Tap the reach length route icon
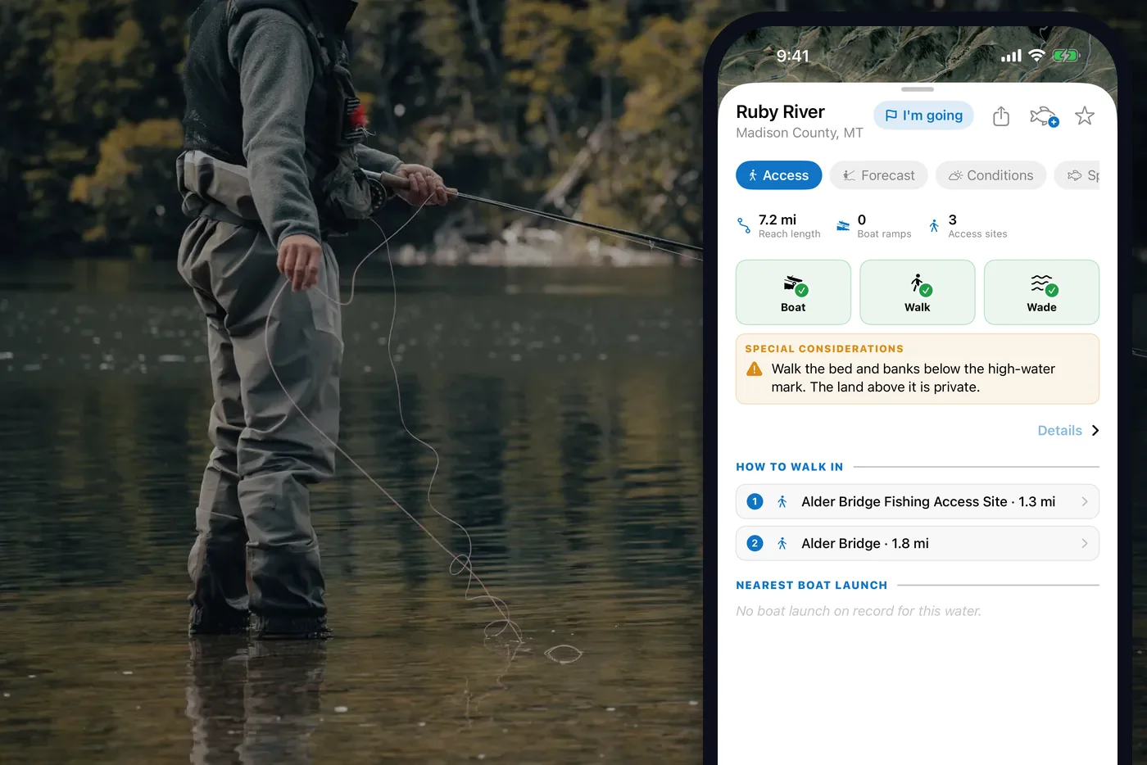The image size is (1147, 765). point(744,225)
